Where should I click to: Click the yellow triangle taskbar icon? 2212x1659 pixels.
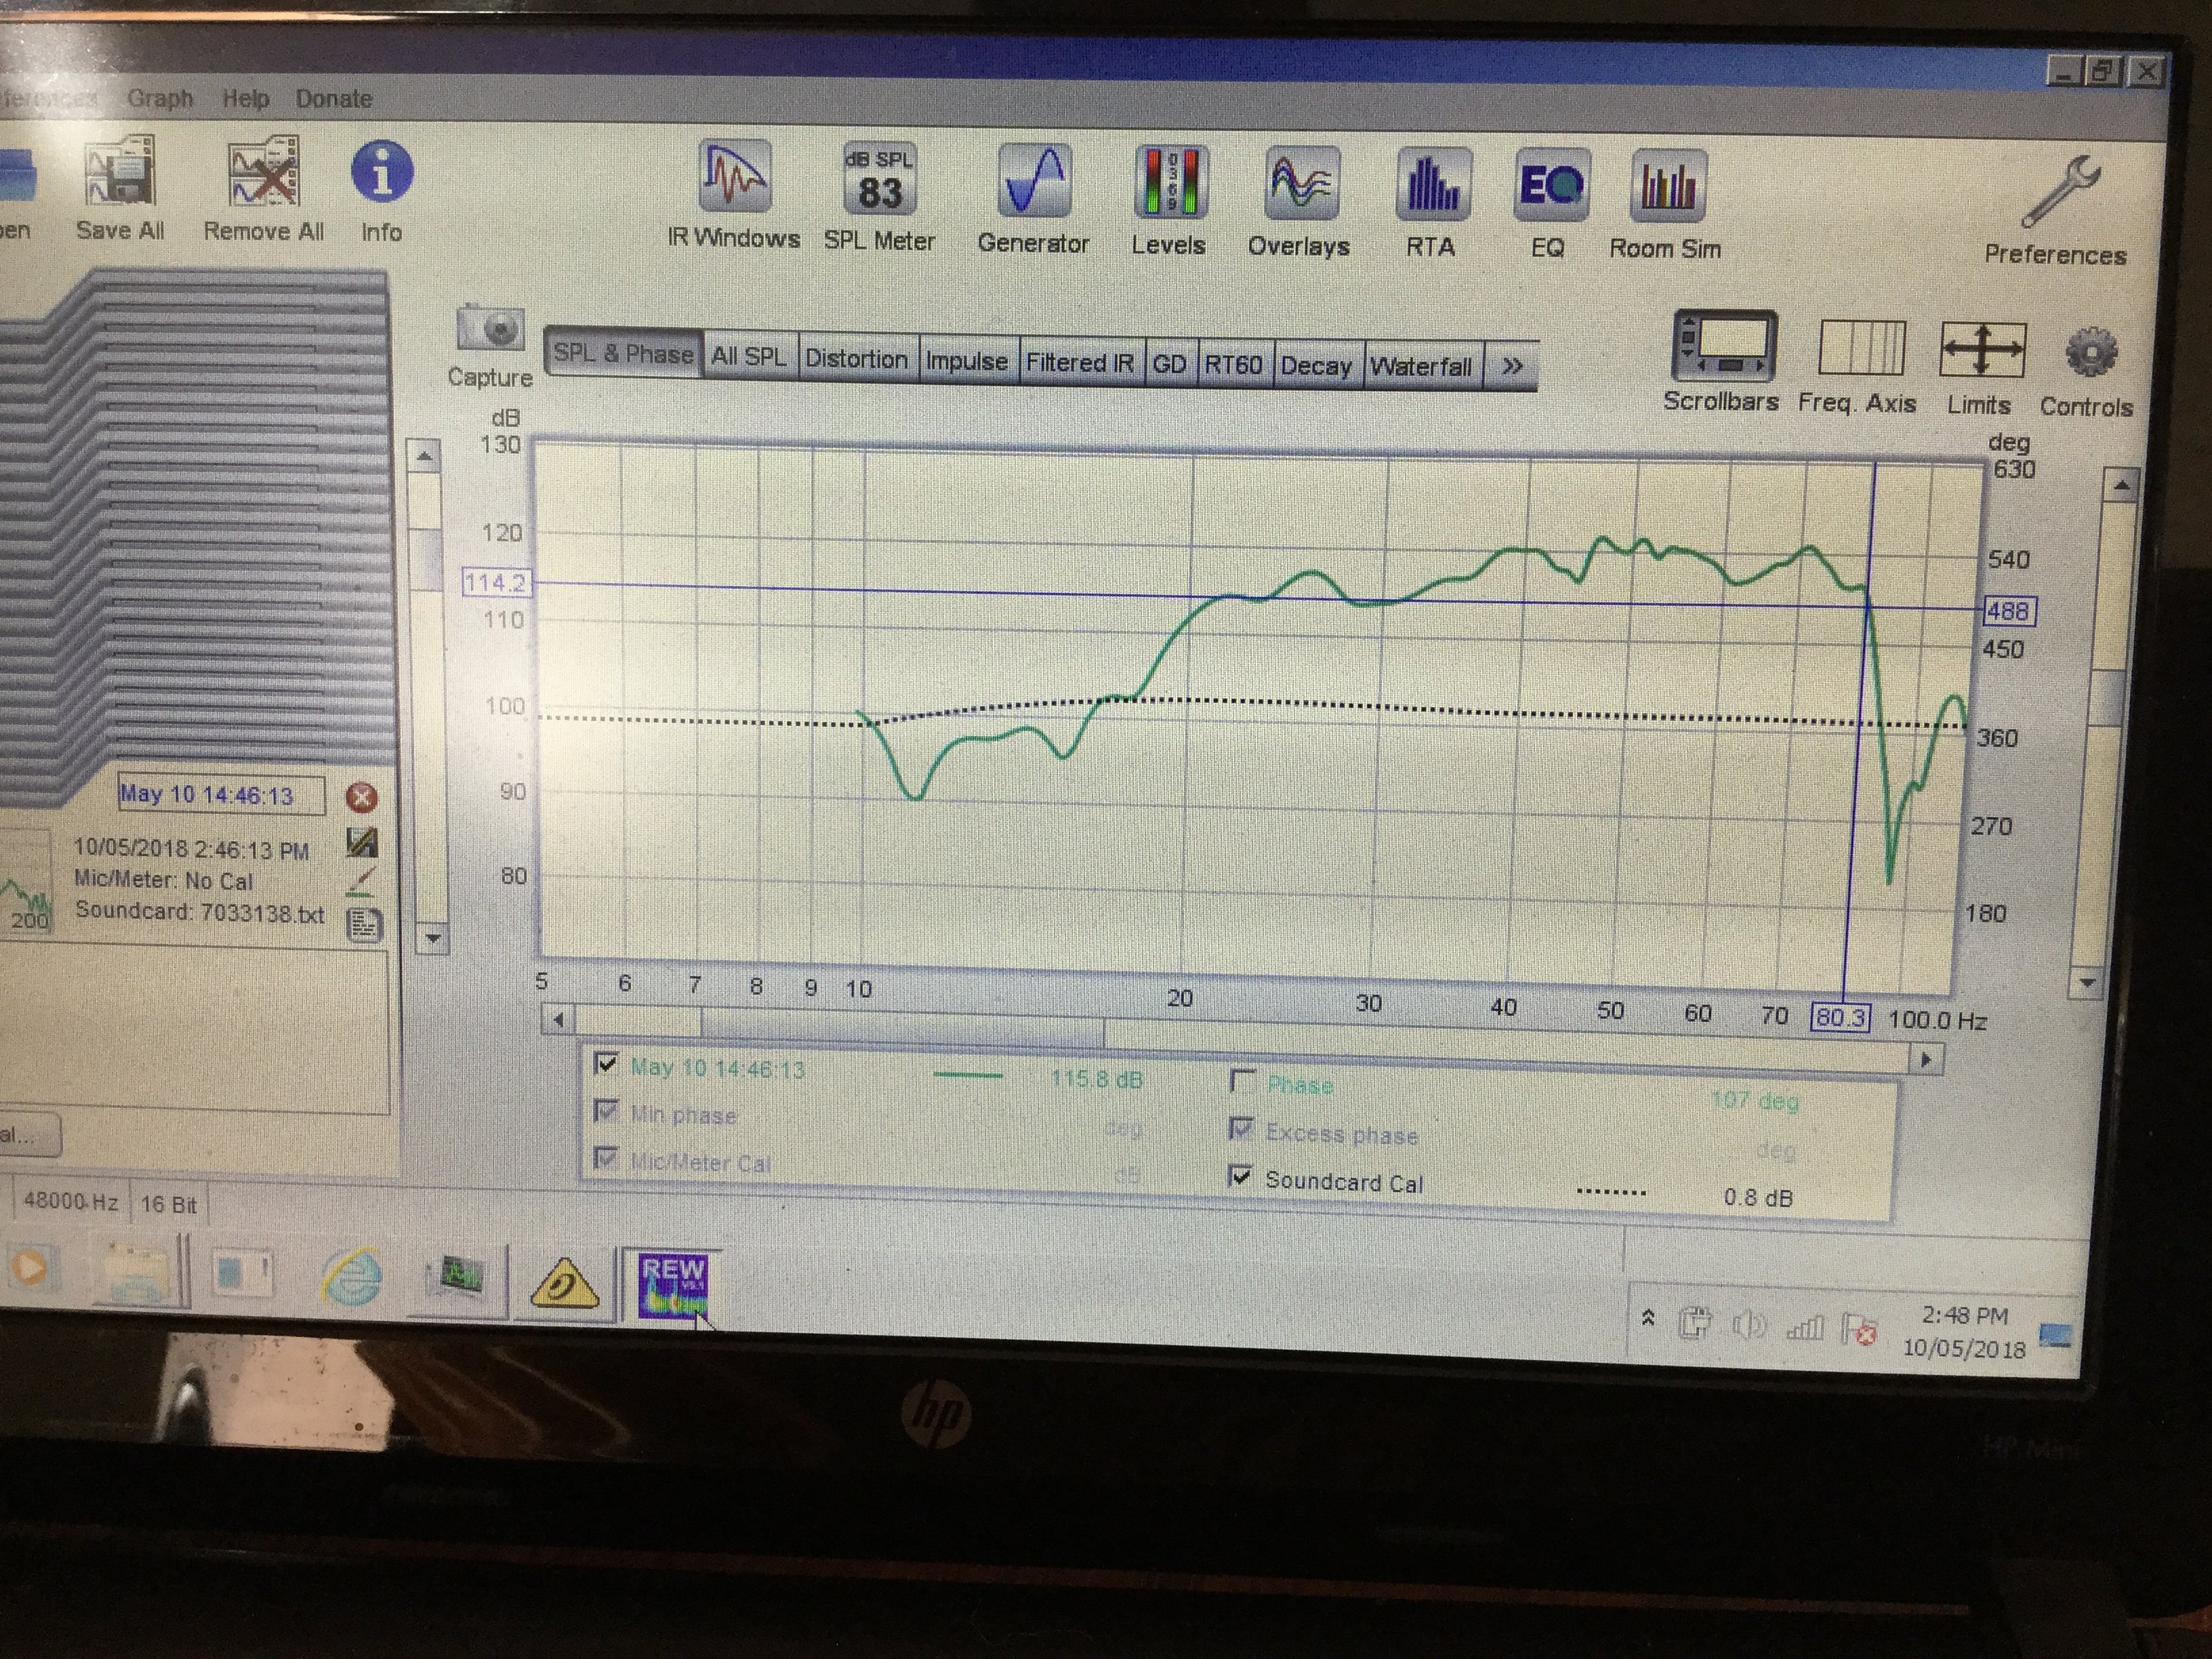[566, 1283]
